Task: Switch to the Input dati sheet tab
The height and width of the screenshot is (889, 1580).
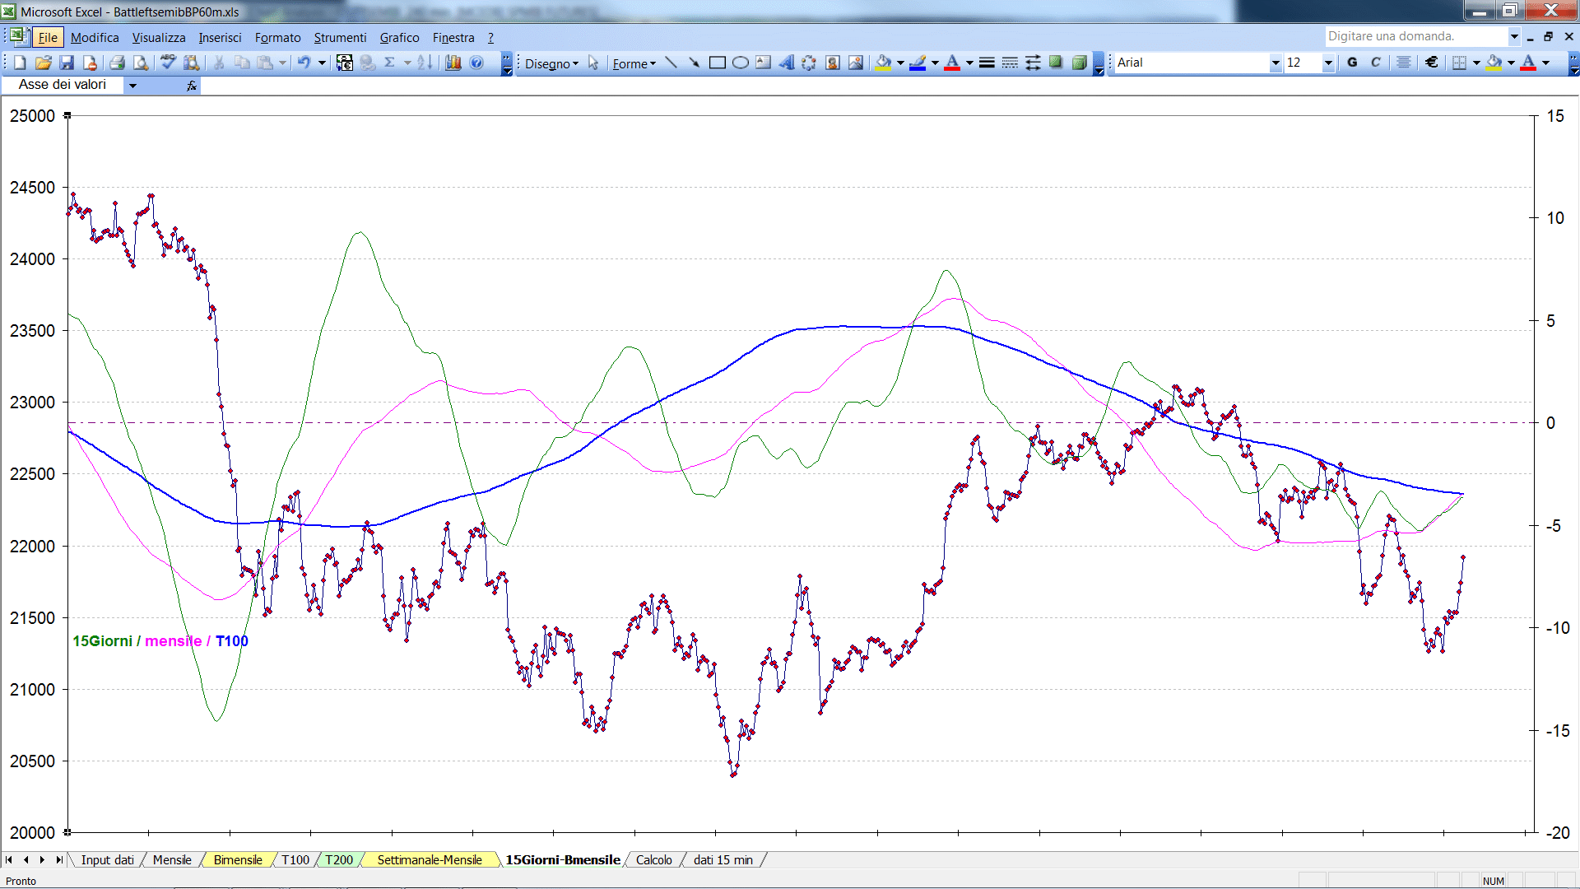Action: coord(107,859)
